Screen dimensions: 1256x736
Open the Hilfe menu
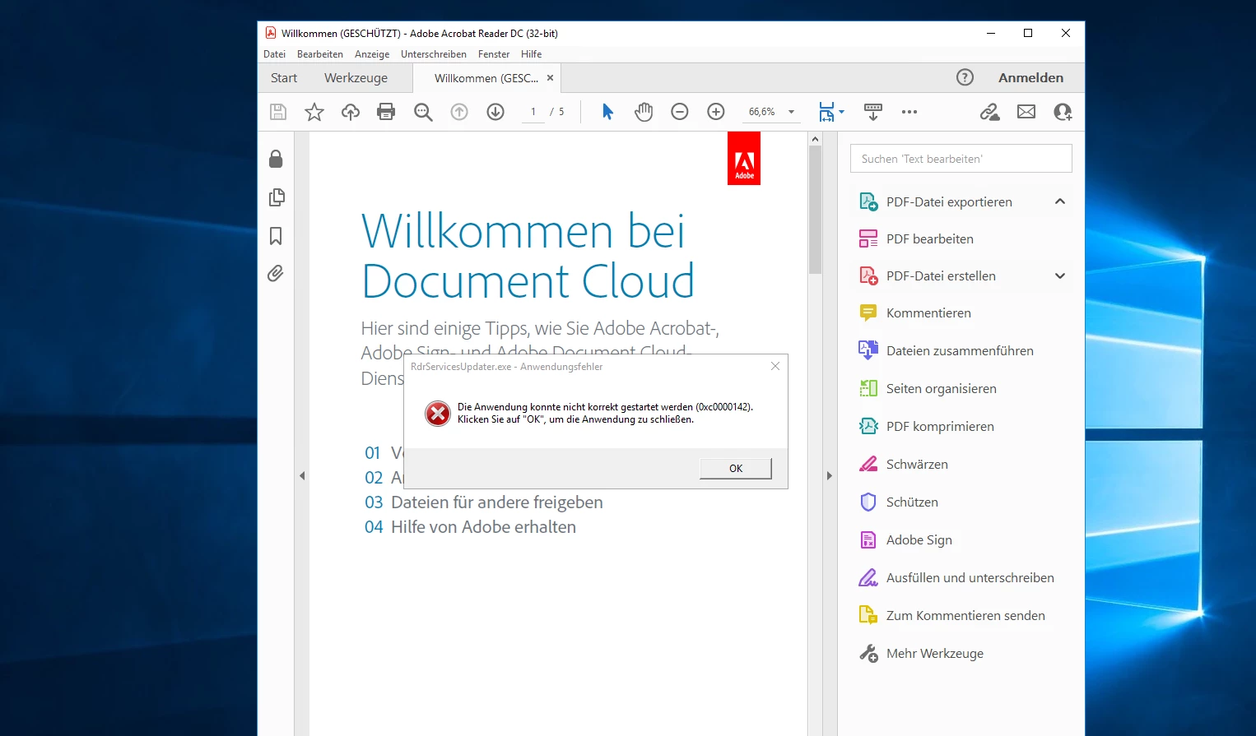pos(531,54)
